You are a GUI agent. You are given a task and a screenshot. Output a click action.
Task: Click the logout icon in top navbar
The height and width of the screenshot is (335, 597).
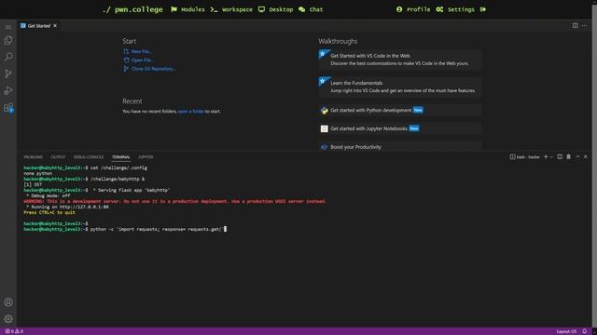[x=483, y=9]
